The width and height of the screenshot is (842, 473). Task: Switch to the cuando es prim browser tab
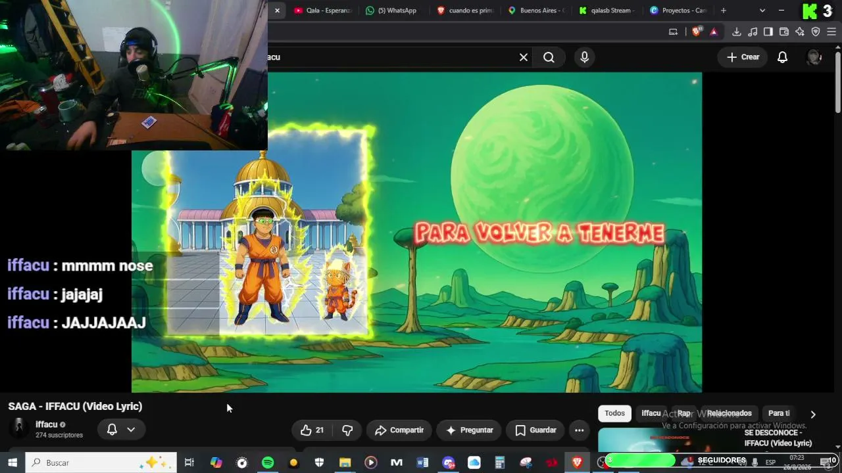[464, 11]
